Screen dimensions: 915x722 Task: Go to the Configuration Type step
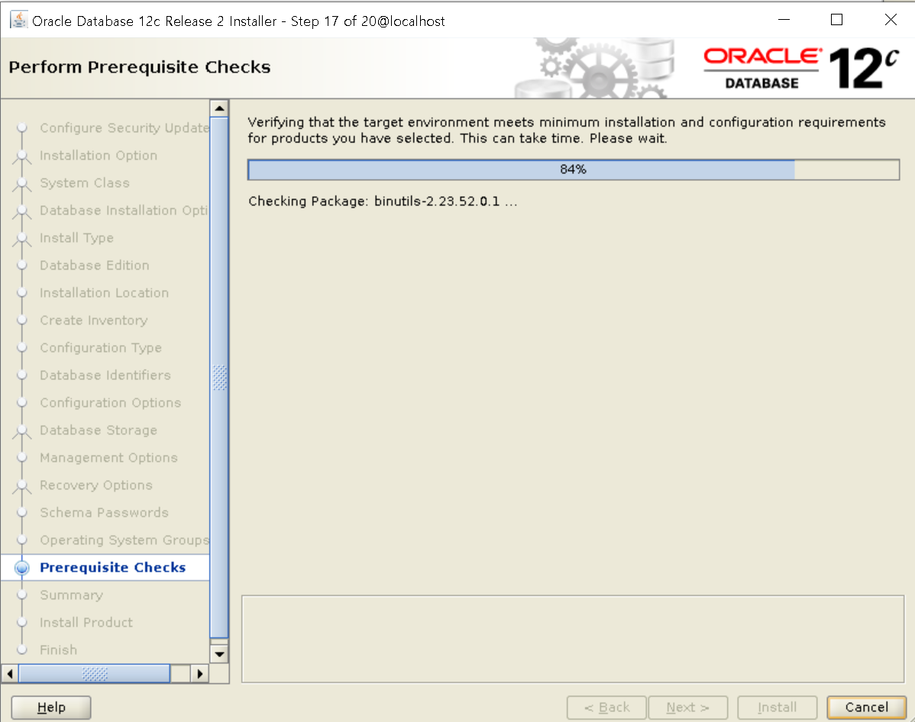(x=100, y=347)
